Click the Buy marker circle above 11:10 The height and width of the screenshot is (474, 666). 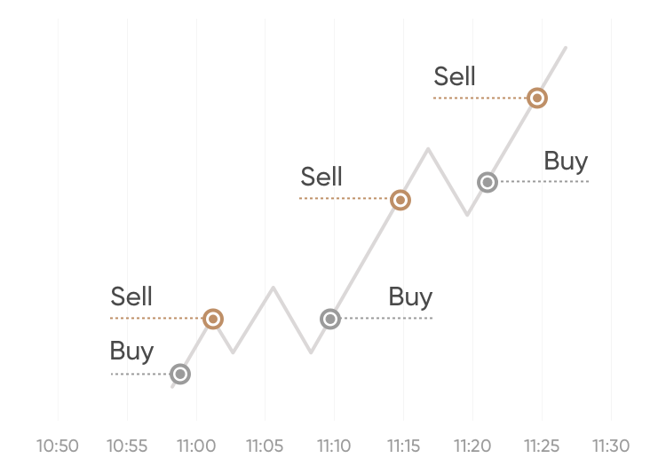(x=330, y=319)
